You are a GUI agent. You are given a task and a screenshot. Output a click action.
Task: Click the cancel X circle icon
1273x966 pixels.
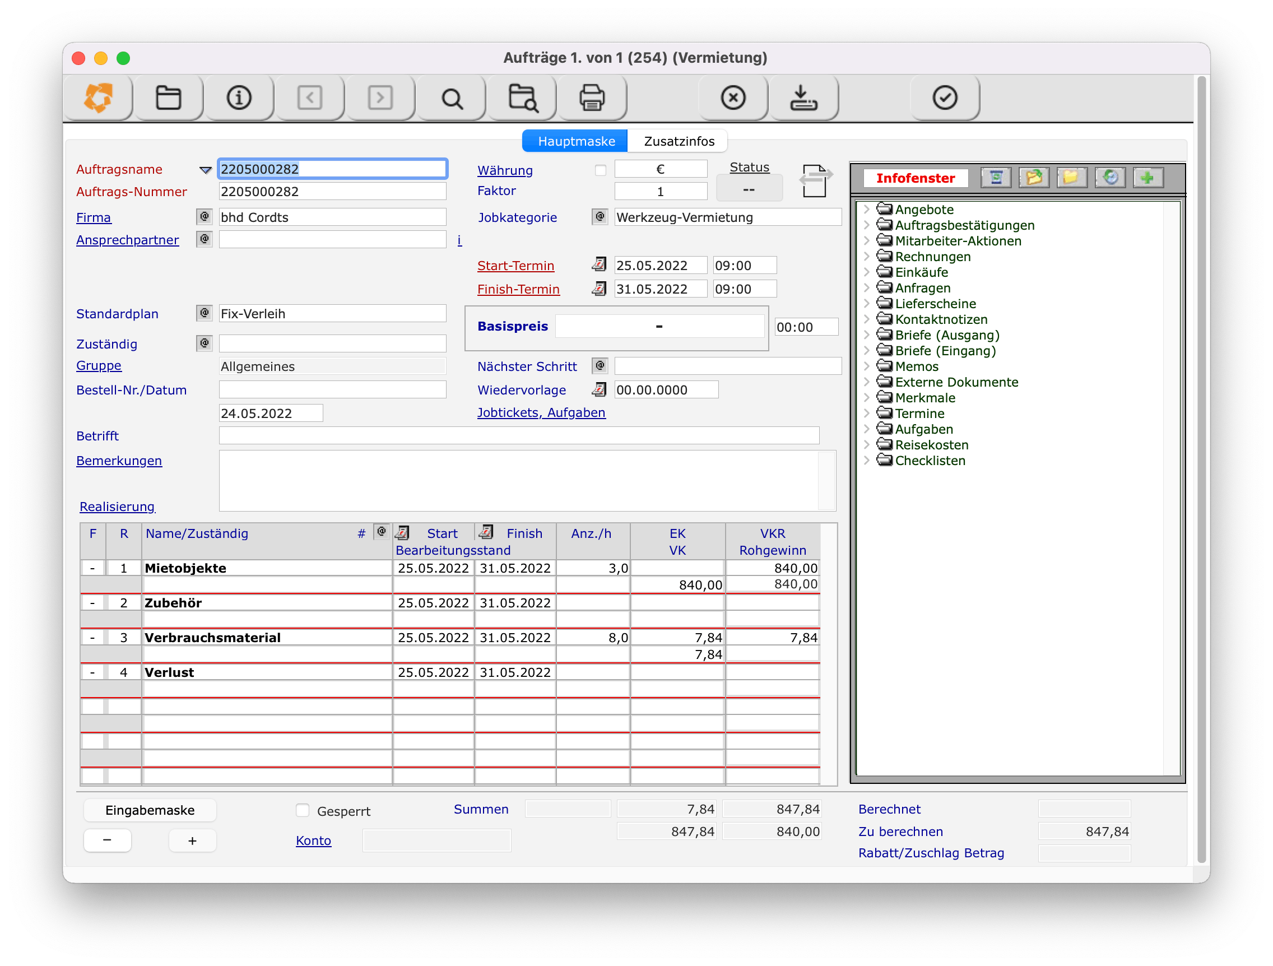click(x=733, y=97)
